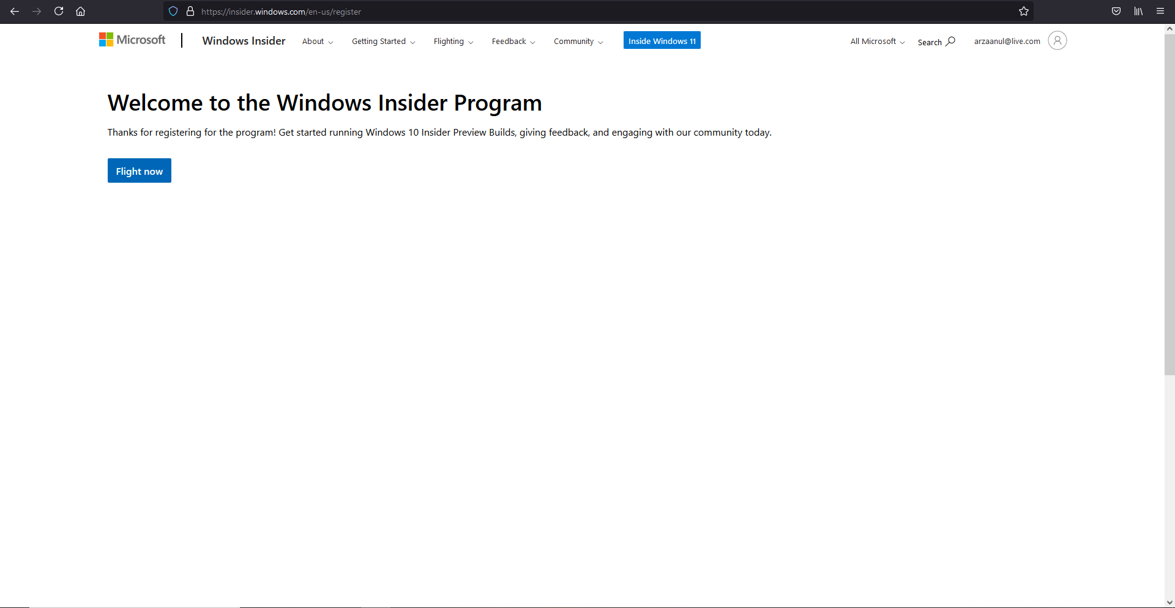
Task: Open the Pocket save icon
Action: 1116,12
